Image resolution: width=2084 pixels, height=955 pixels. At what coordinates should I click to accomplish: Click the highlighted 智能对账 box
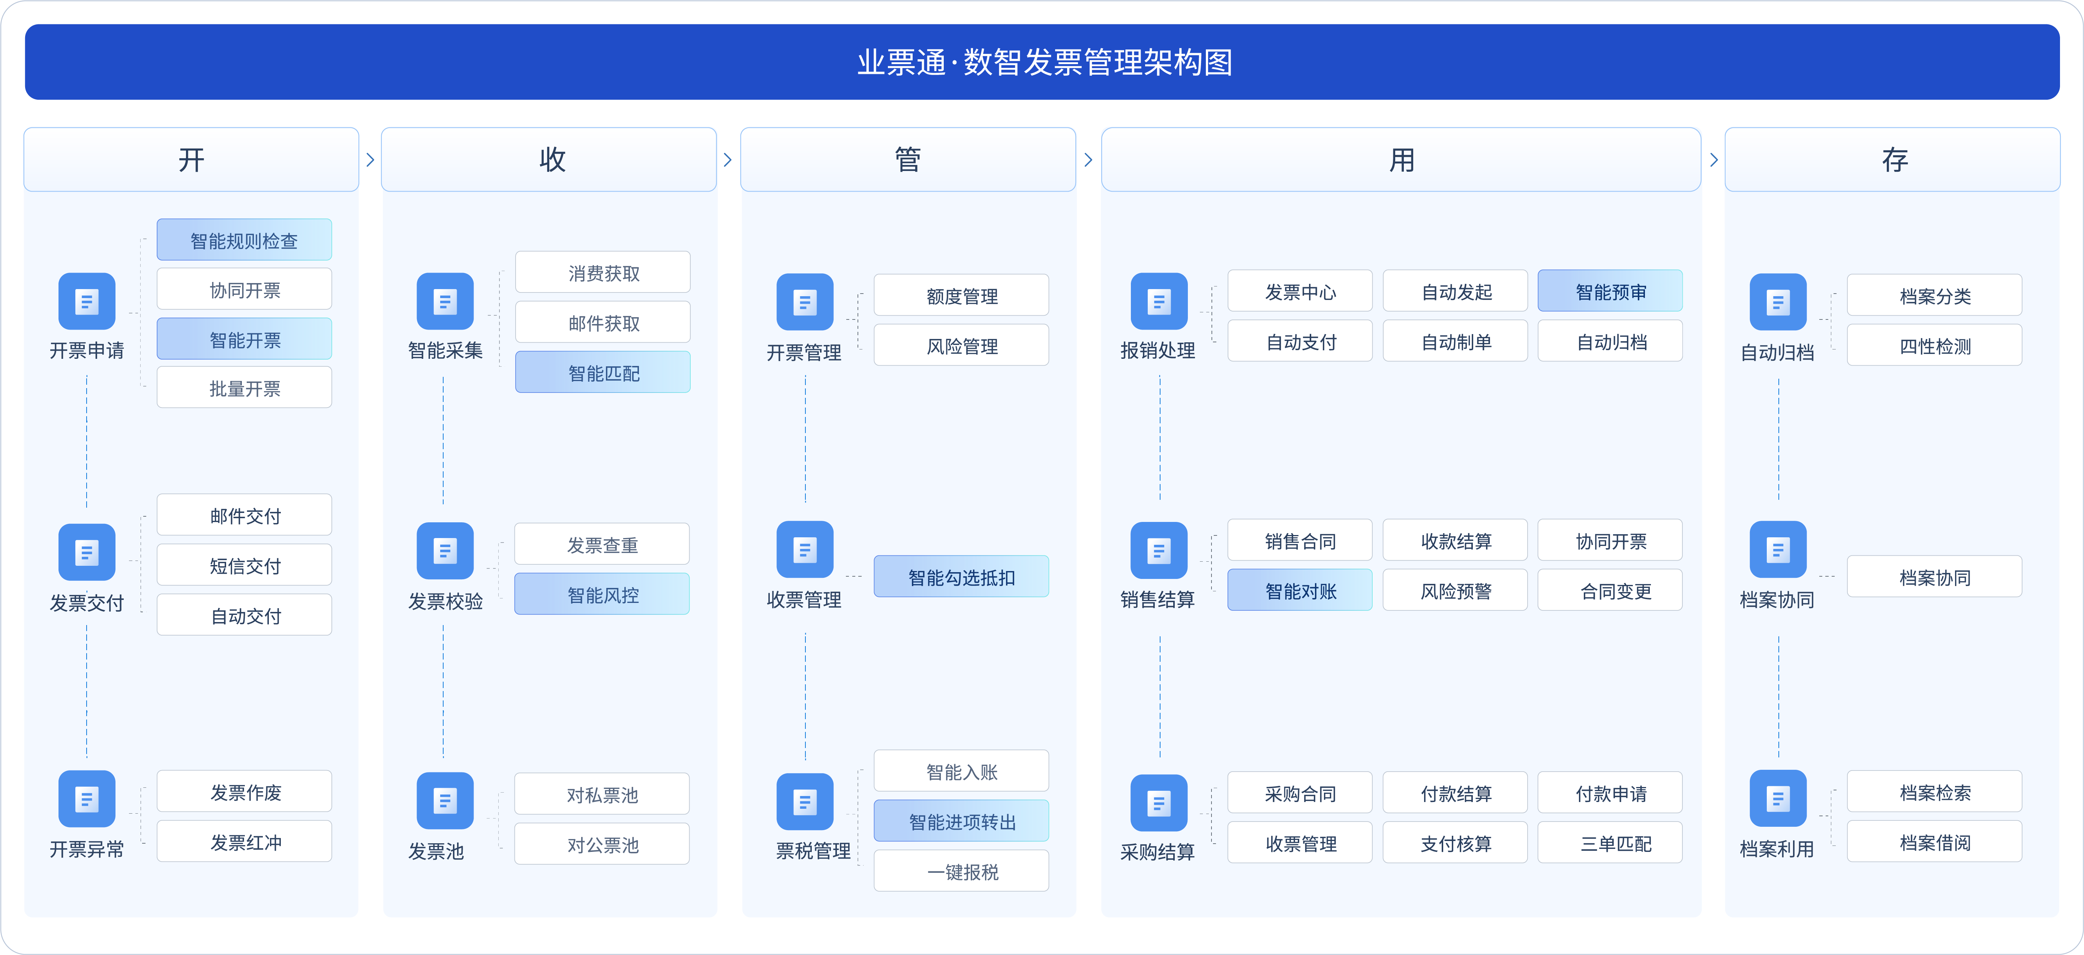(1300, 591)
